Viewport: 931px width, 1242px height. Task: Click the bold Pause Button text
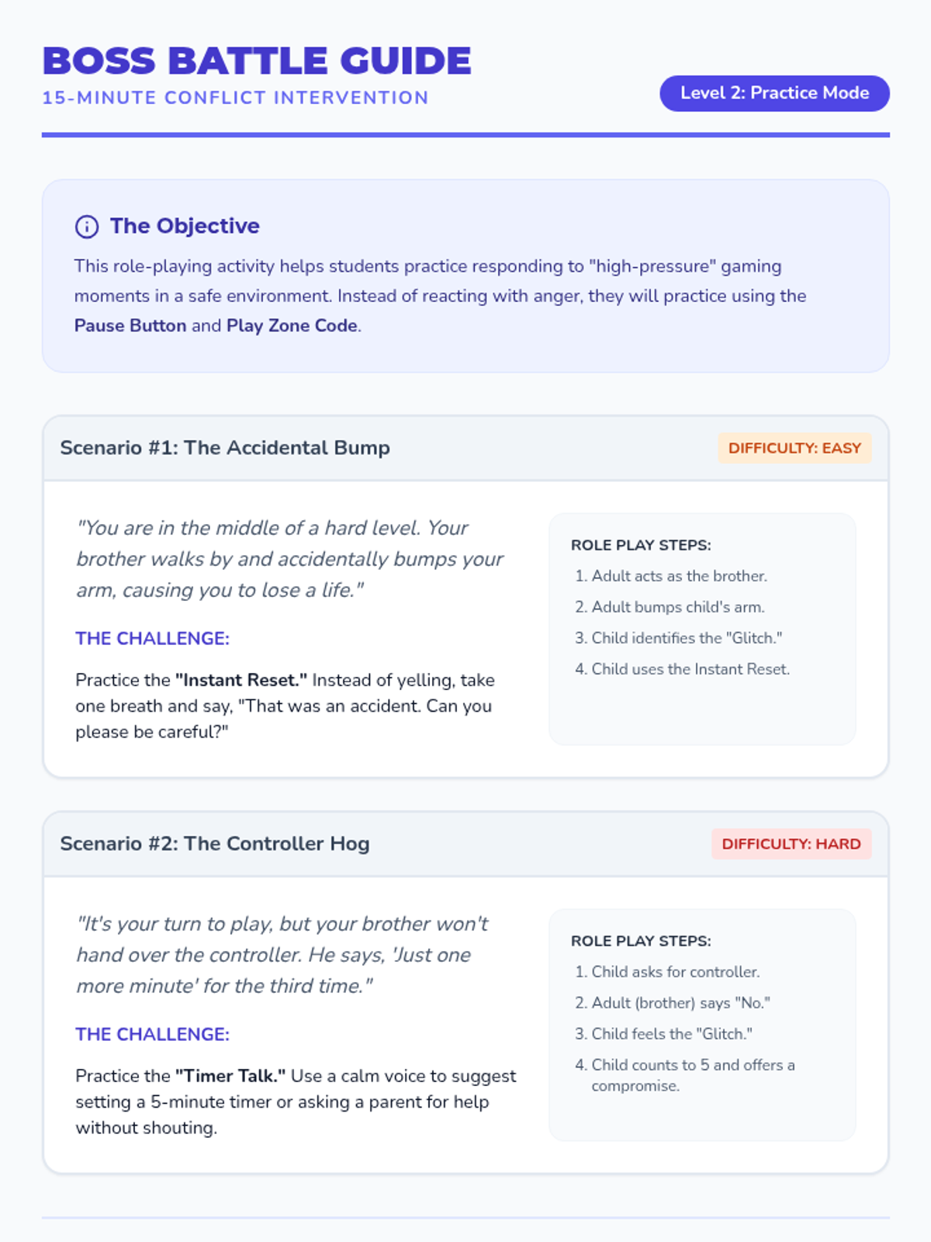130,325
